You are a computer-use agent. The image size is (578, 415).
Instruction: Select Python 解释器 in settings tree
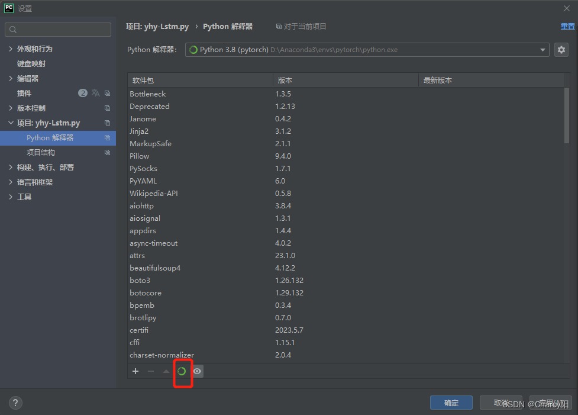(x=58, y=138)
